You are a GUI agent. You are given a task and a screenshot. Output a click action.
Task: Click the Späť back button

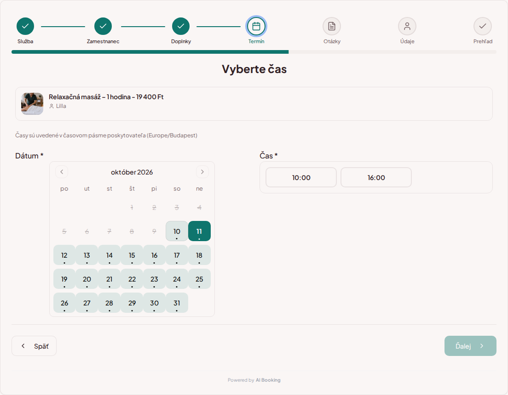[34, 346]
